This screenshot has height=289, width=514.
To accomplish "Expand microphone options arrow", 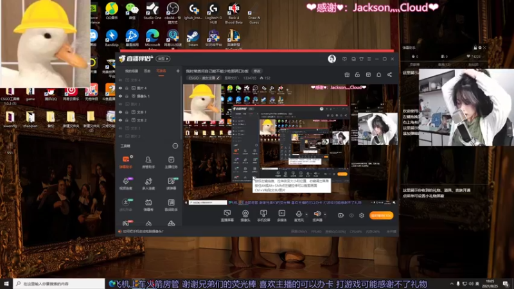I will click(x=306, y=215).
